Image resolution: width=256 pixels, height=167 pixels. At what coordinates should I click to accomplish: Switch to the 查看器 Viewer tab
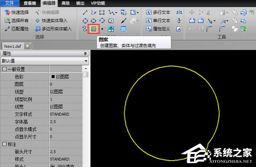click(30, 3)
